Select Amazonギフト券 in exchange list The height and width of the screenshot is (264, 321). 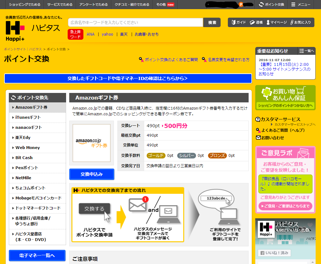click(37, 107)
